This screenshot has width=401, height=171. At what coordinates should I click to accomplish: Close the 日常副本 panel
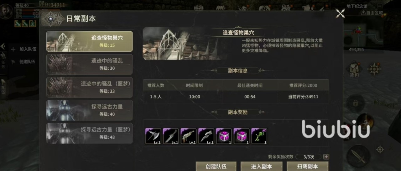coord(340,13)
